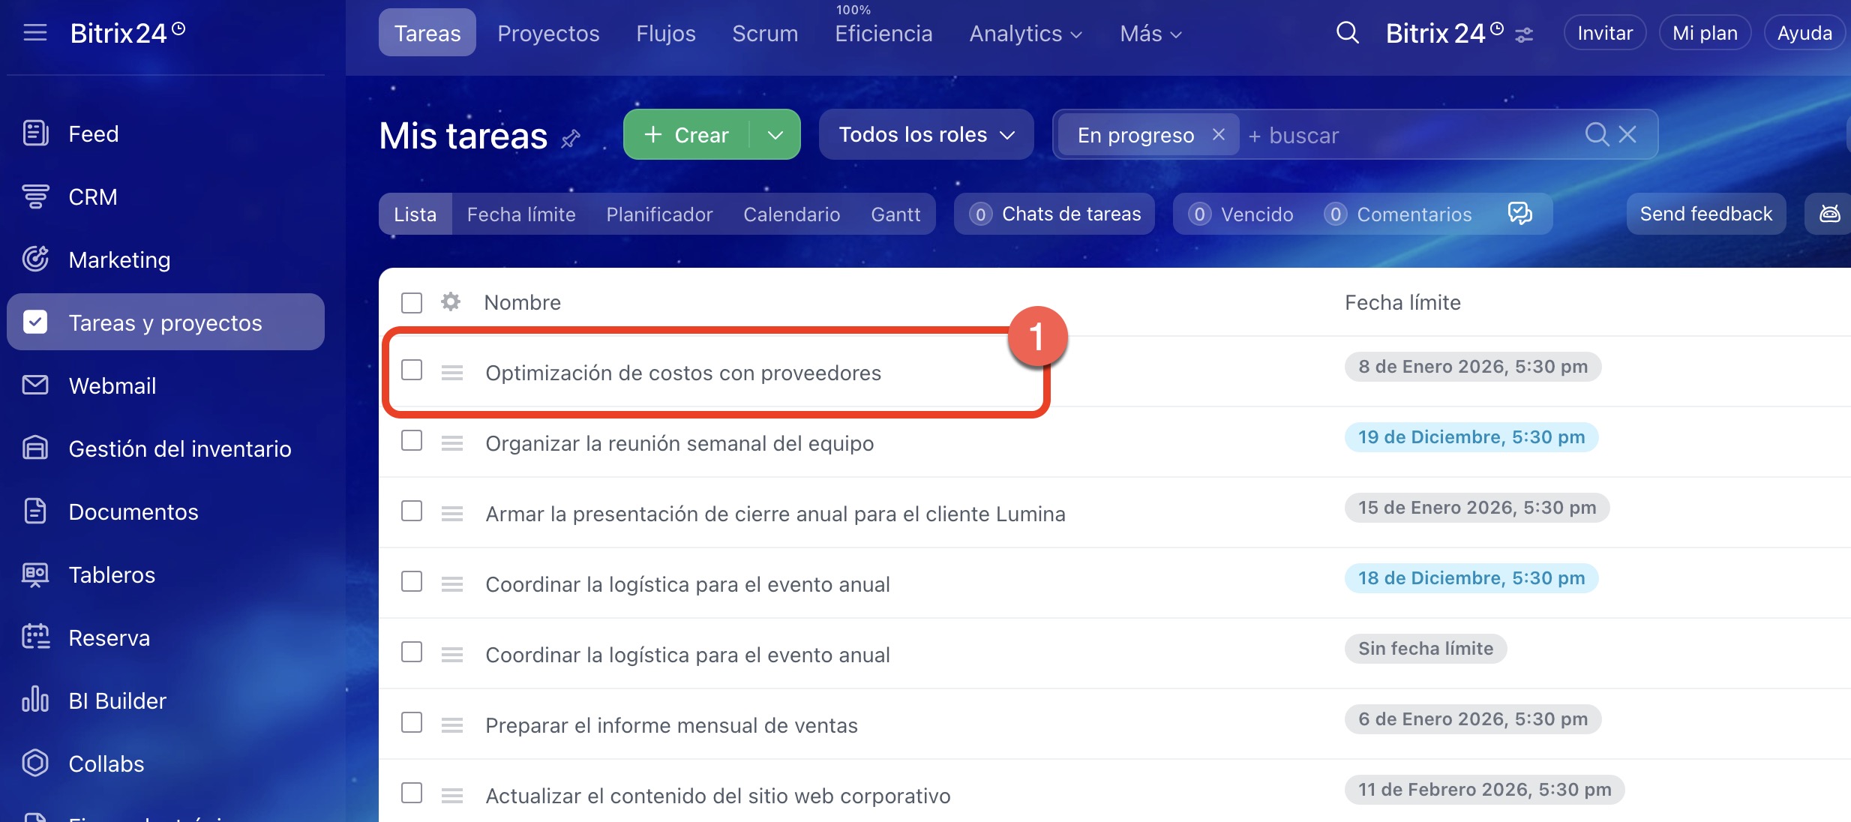Open list settings gear icon
Image resolution: width=1851 pixels, height=822 pixels.
tap(450, 302)
